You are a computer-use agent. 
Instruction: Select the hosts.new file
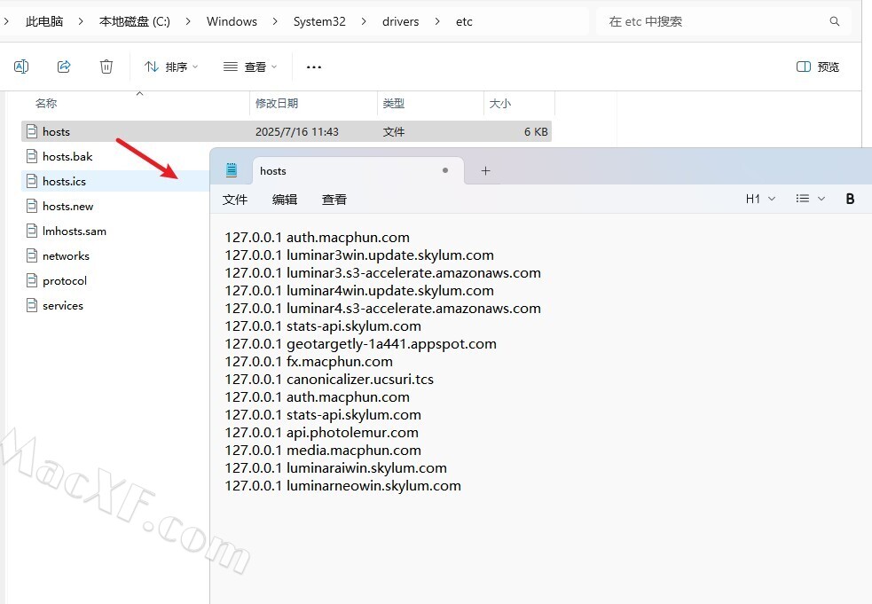[67, 207]
